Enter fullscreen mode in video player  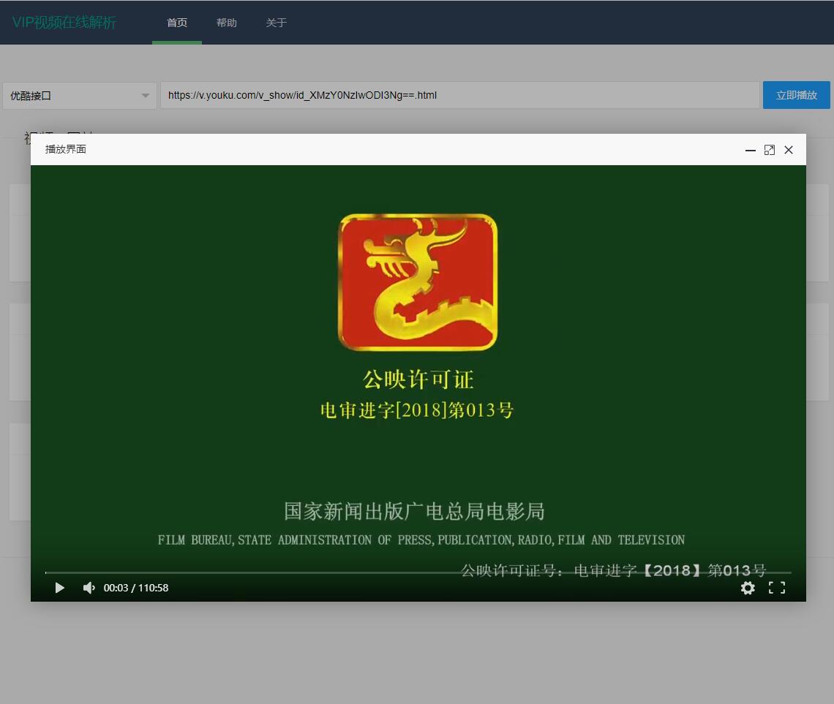click(x=777, y=588)
